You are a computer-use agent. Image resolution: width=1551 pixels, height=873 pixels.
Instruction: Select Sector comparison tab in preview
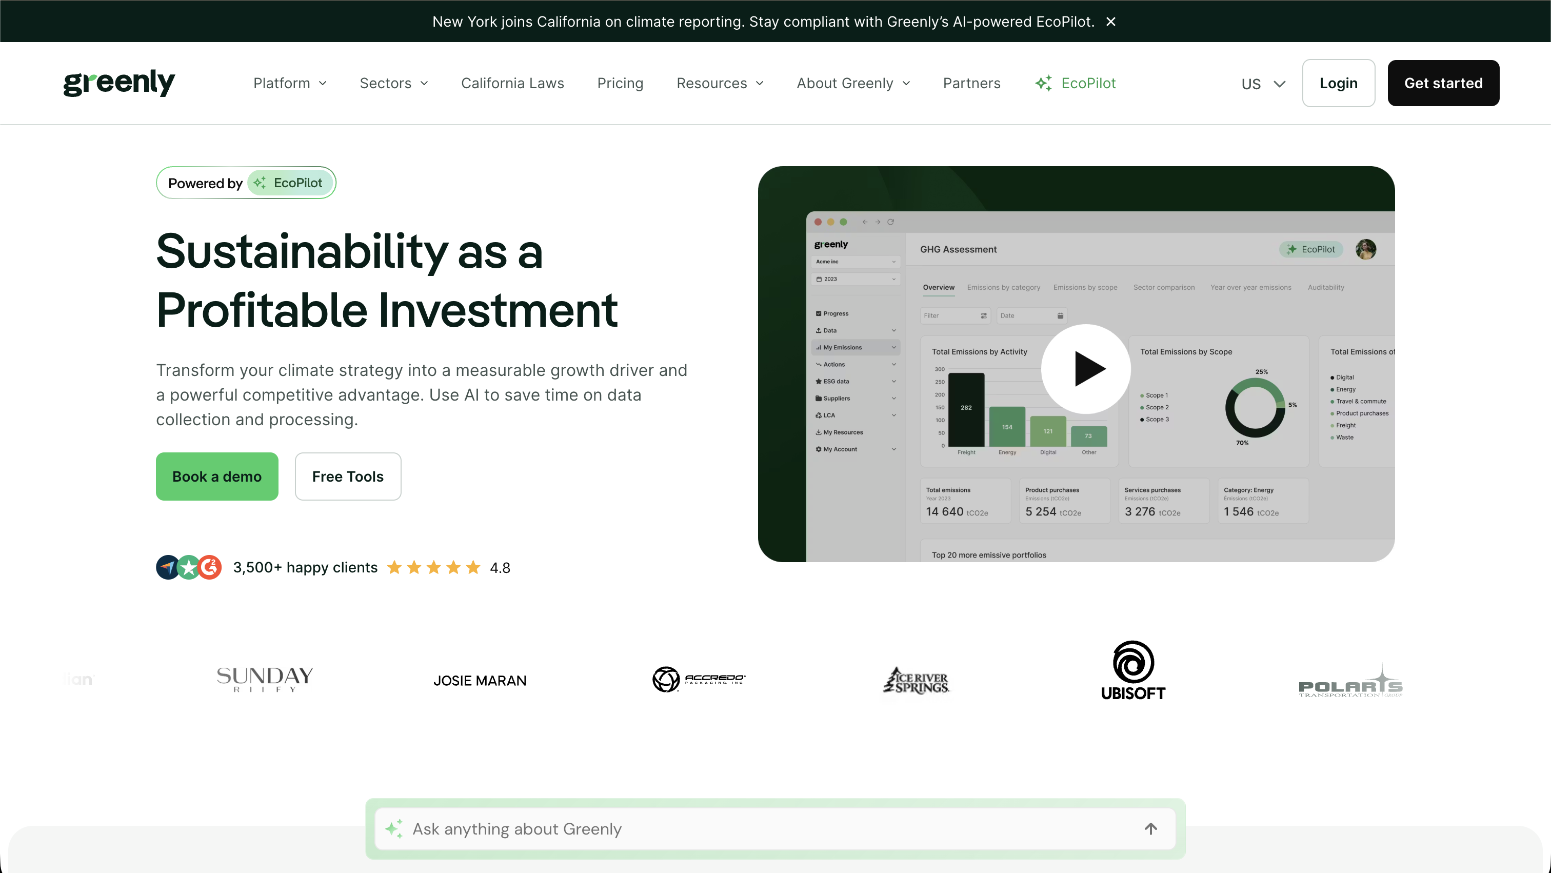[x=1164, y=287]
